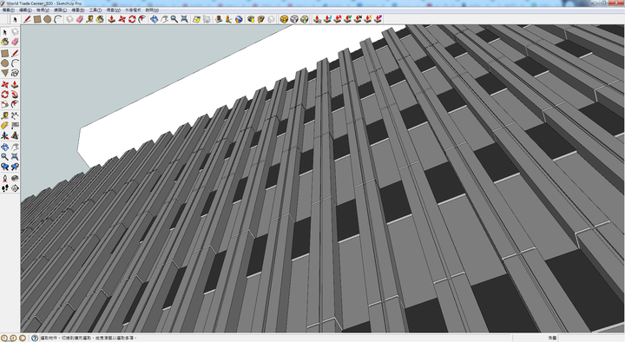Choose the Section Plane tool

pyautogui.click(x=15, y=188)
